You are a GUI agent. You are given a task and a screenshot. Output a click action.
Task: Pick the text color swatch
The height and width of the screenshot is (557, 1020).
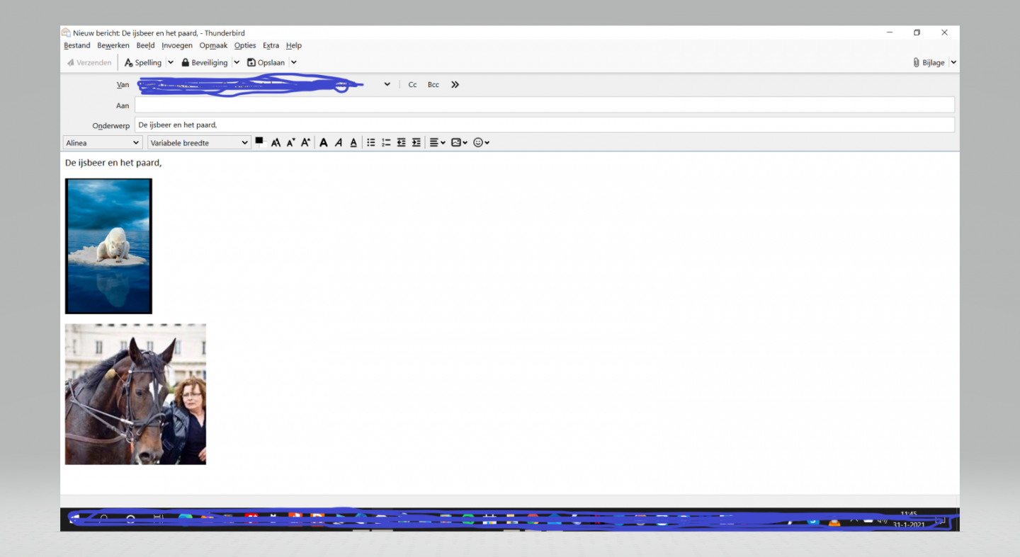pos(260,142)
